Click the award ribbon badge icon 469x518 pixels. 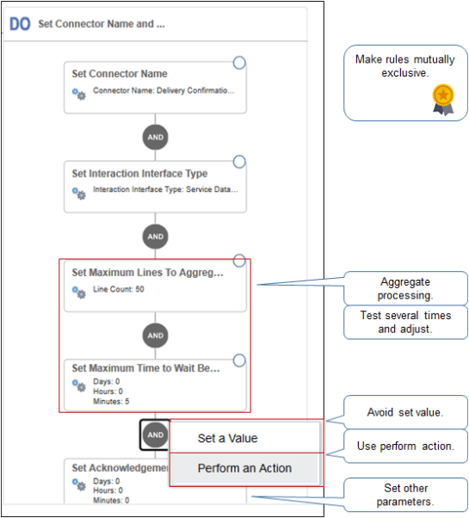[x=443, y=100]
